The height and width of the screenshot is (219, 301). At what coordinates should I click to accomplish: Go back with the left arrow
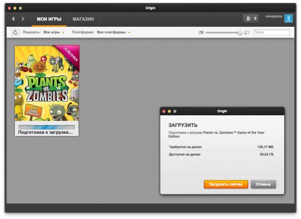[x=13, y=19]
